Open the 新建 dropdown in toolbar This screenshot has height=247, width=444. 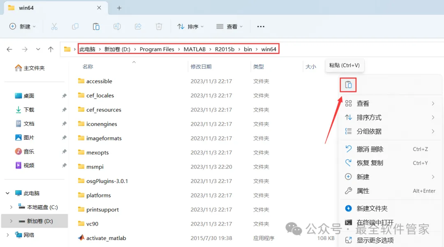(22, 27)
